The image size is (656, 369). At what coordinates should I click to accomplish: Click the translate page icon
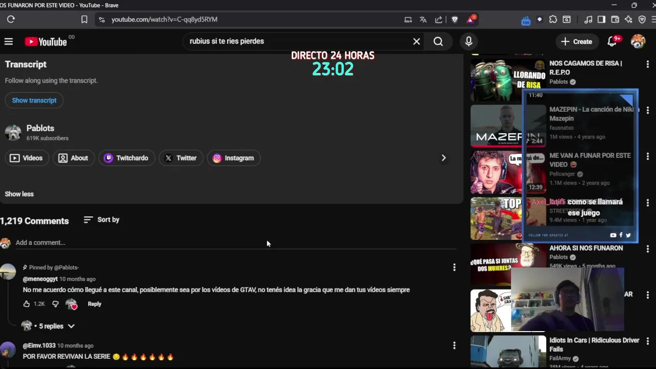(x=423, y=19)
